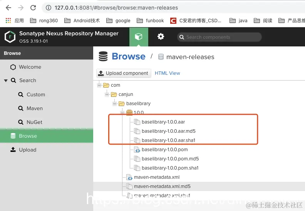This screenshot has width=305, height=211.
Task: Click the baselibrary-1.0.0.aar file icon
Action: [137, 122]
